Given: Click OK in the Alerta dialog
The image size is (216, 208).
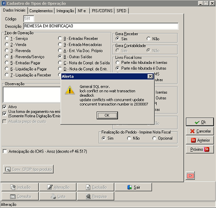Looking at the screenshot, I should coord(107,115).
